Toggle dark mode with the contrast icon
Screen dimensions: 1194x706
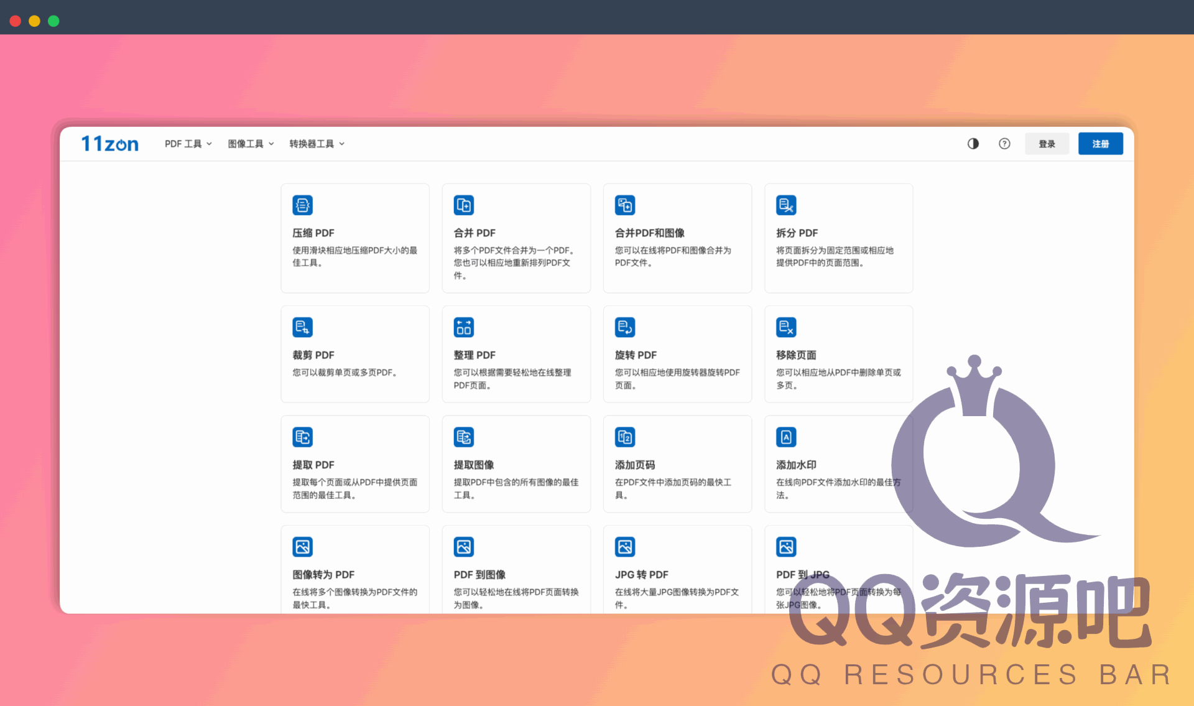click(973, 144)
